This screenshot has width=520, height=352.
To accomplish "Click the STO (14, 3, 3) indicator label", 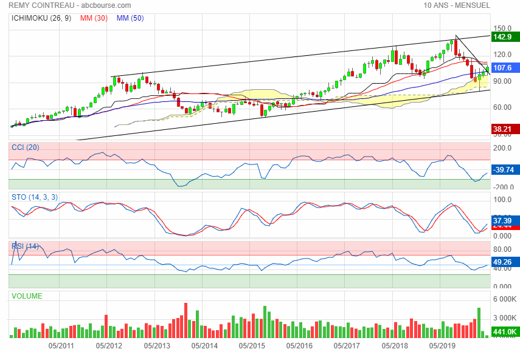I will pyautogui.click(x=35, y=197).
